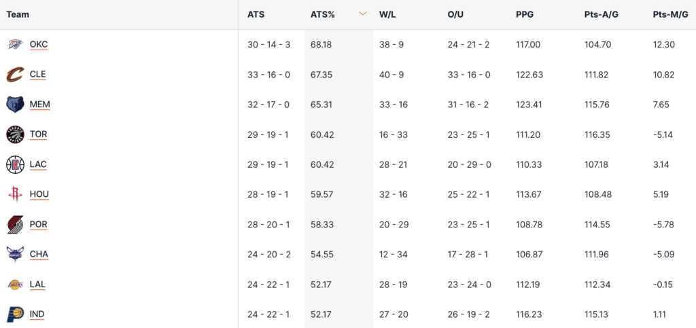Click the Cleveland Cavaliers logo icon
This screenshot has width=696, height=328.
pyautogui.click(x=15, y=75)
